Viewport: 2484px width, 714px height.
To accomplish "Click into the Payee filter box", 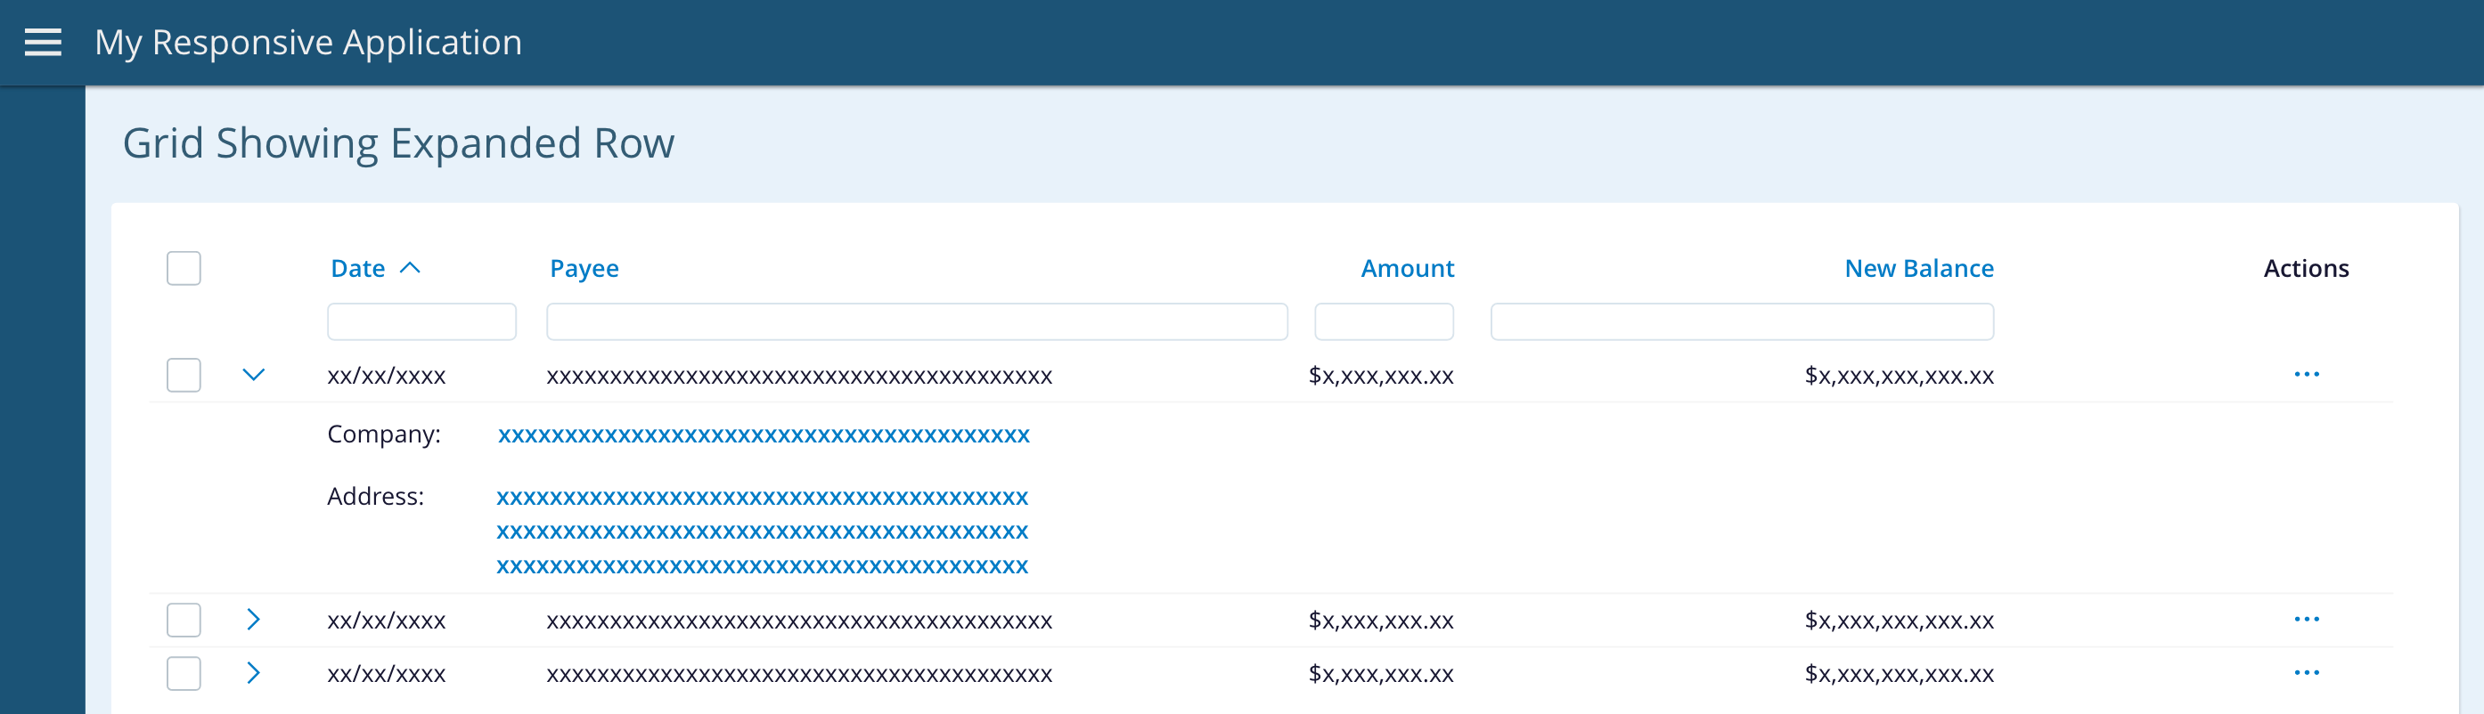I will (x=916, y=321).
